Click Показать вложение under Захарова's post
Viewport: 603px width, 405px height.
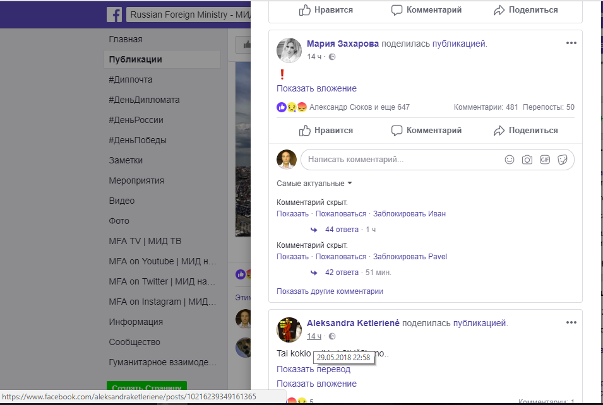pos(316,88)
